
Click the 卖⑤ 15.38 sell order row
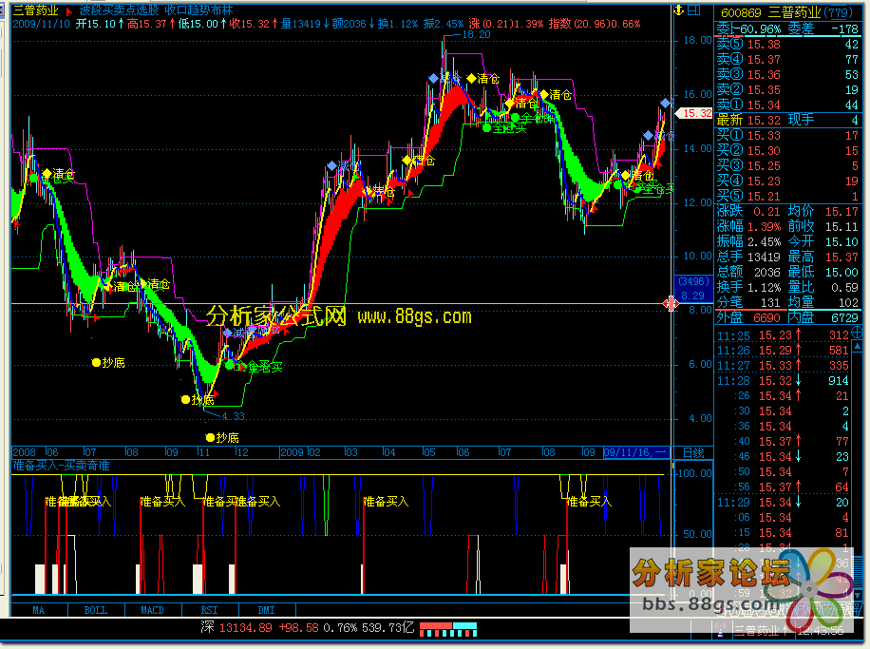click(x=787, y=45)
